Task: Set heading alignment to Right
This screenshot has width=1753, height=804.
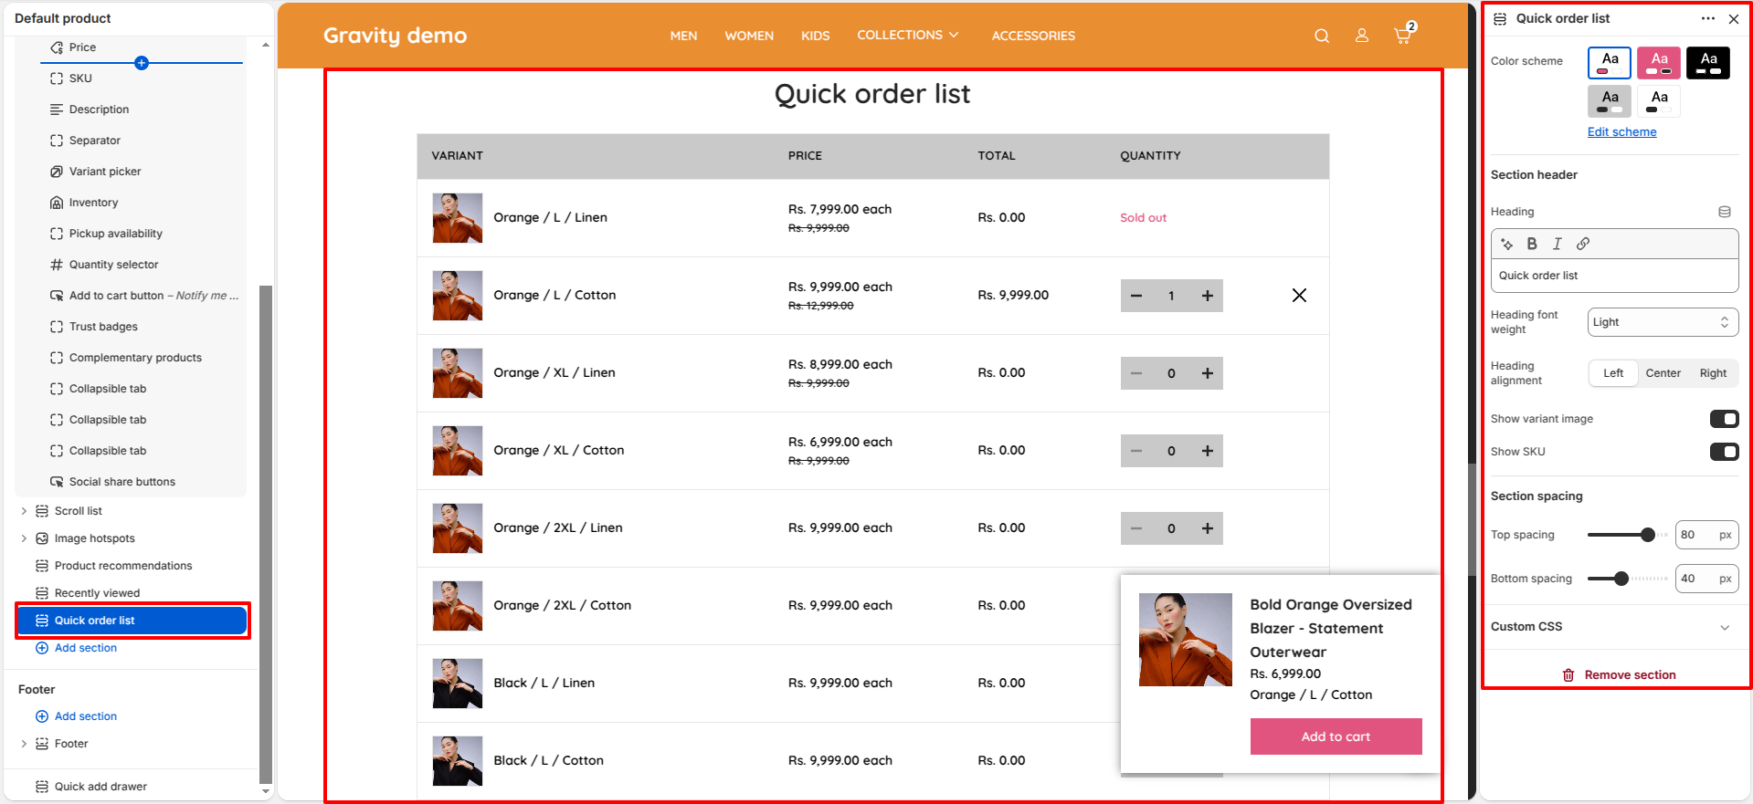Action: pyautogui.click(x=1713, y=373)
